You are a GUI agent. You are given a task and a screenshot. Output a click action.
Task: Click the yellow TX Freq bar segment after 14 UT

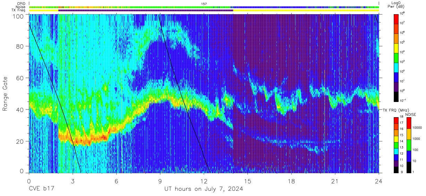click(306, 10)
